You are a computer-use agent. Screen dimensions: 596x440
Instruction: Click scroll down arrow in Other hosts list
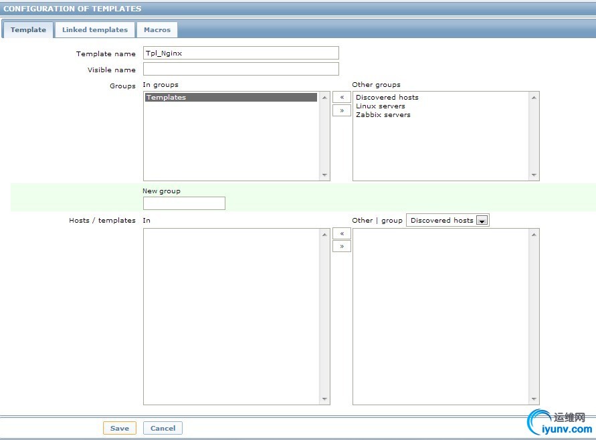point(534,399)
